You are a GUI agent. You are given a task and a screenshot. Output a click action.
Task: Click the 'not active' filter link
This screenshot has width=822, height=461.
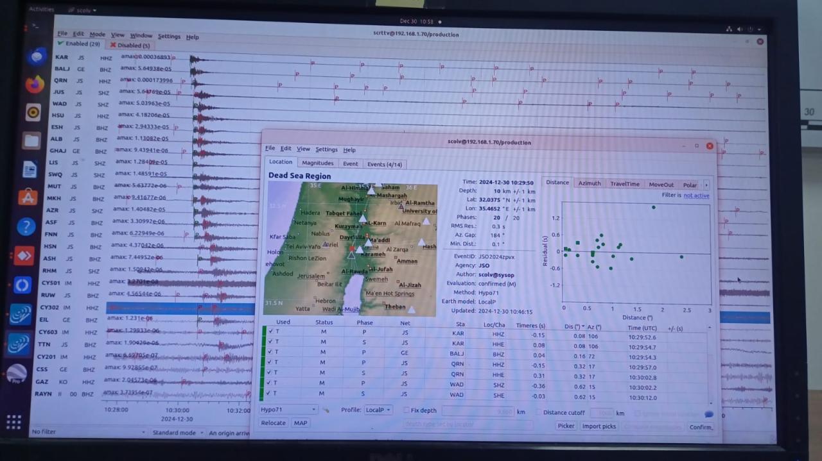click(696, 196)
